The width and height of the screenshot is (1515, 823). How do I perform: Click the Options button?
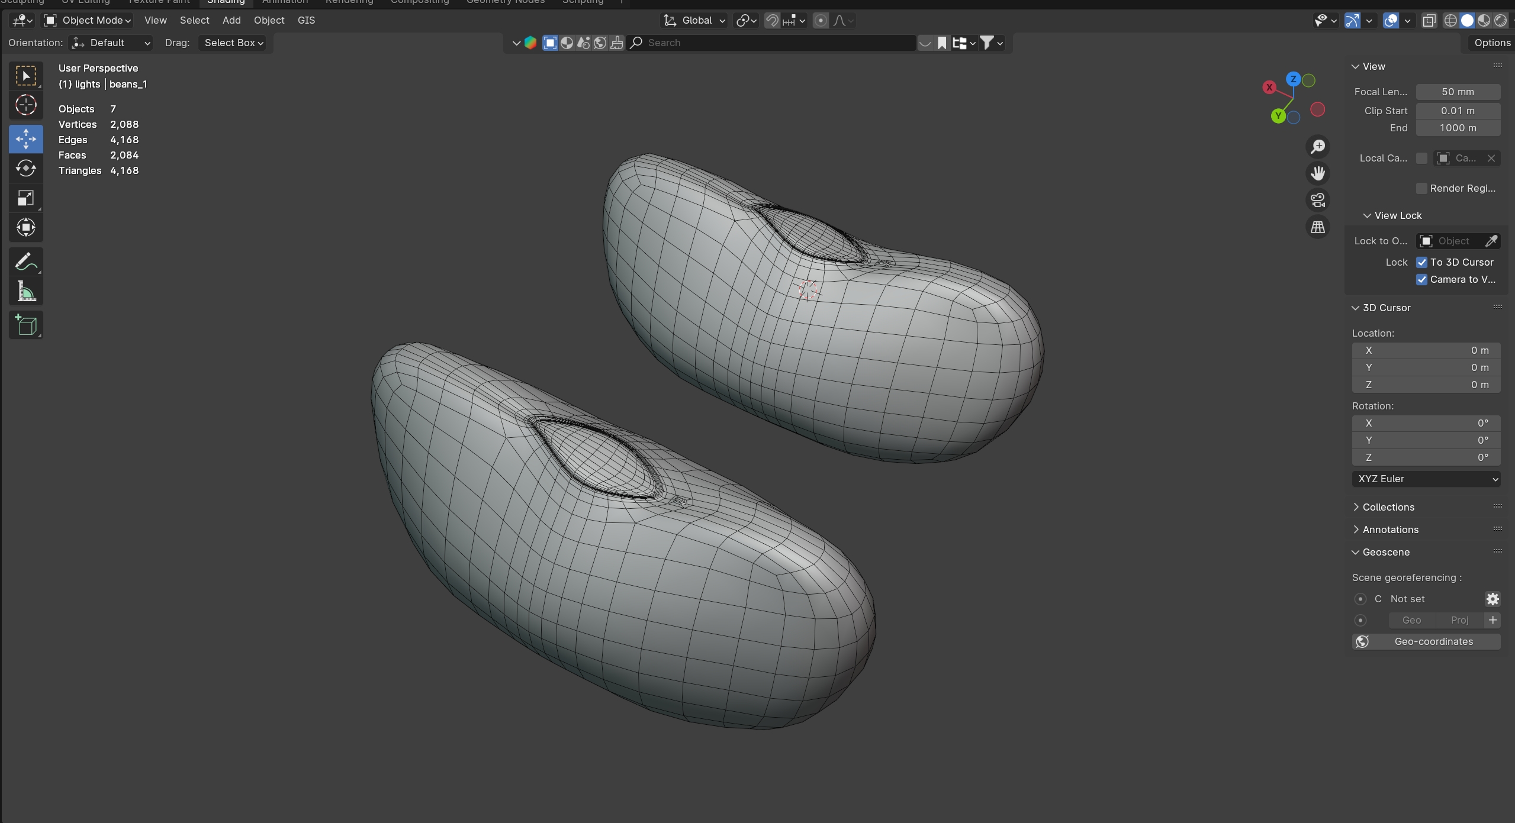click(x=1492, y=43)
